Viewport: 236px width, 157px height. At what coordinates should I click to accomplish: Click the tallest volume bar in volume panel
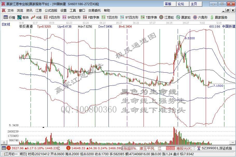point(174,136)
